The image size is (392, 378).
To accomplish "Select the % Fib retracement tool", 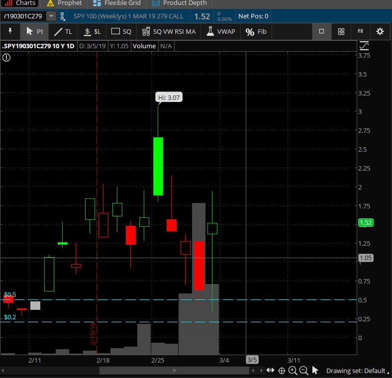I will (256, 31).
